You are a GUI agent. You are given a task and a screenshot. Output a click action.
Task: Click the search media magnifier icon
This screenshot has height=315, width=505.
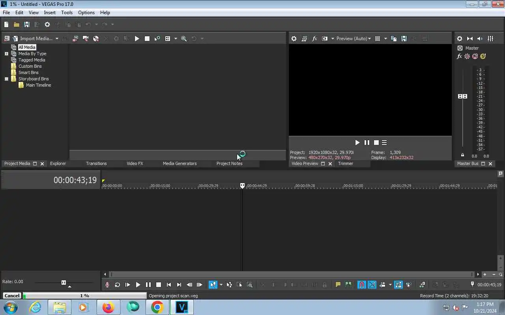click(x=184, y=39)
